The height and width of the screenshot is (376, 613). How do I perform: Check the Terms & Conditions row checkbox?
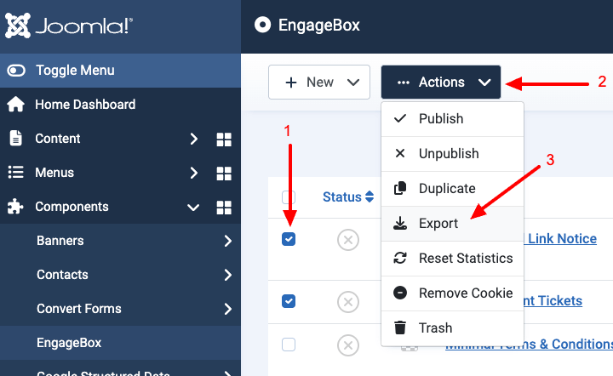click(289, 345)
